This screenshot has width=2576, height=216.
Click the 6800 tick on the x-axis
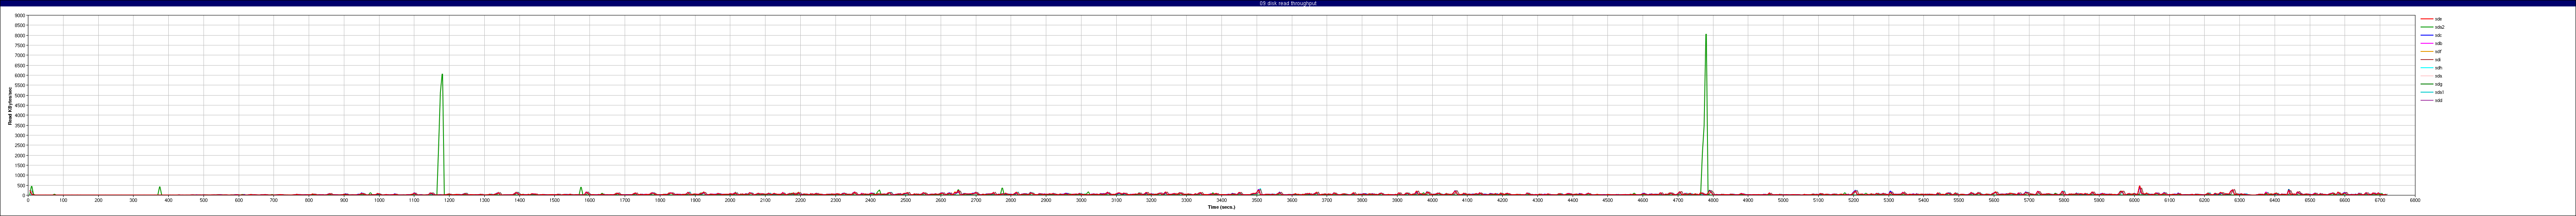point(2415,200)
